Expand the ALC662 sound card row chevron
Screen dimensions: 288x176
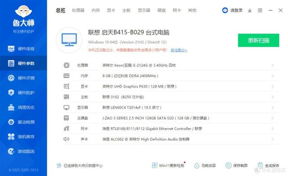[x=273, y=139]
